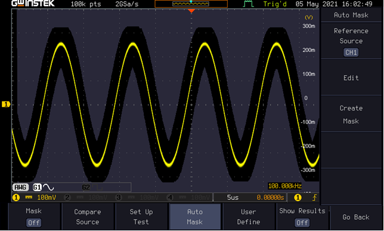This screenshot has height=231, width=384.
Task: Toggle the Mask Off setting
Action: coord(34,217)
